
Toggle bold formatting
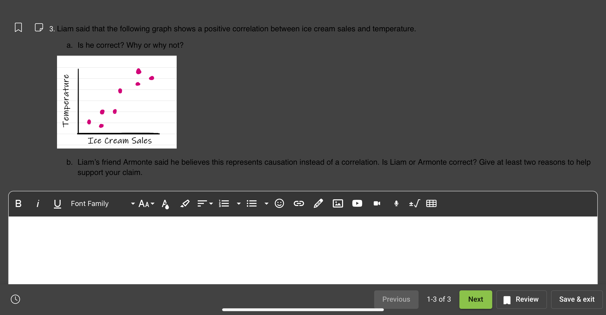(18, 204)
